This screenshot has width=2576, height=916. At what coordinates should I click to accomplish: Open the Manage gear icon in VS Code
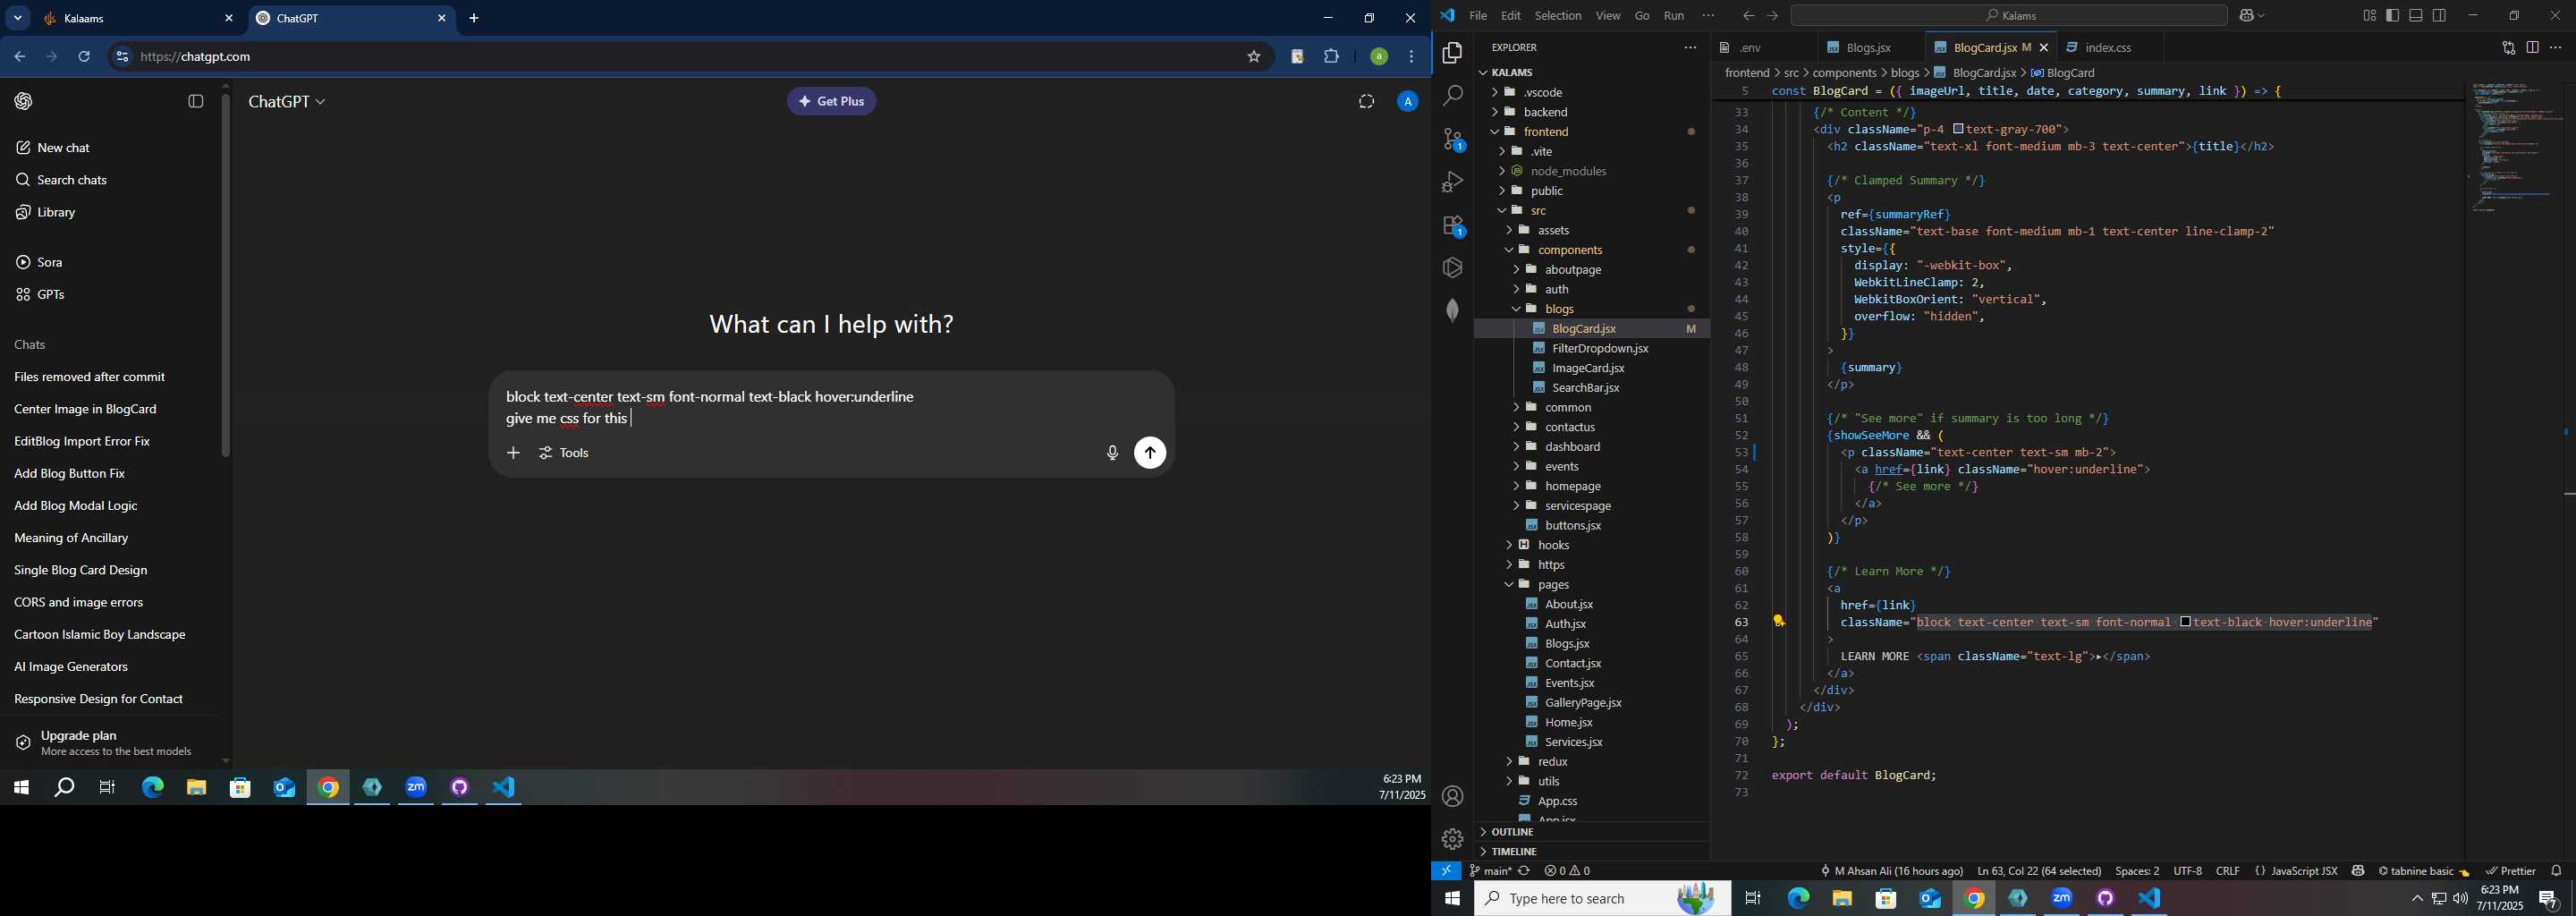(1452, 839)
